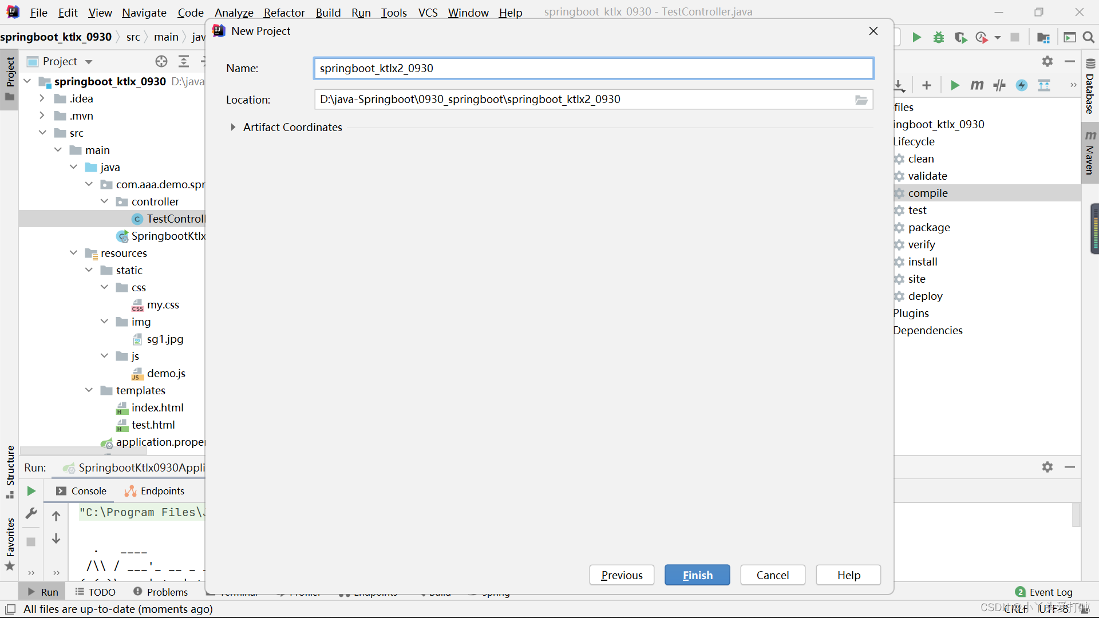Click the wrench icon in Run panel

(x=31, y=513)
